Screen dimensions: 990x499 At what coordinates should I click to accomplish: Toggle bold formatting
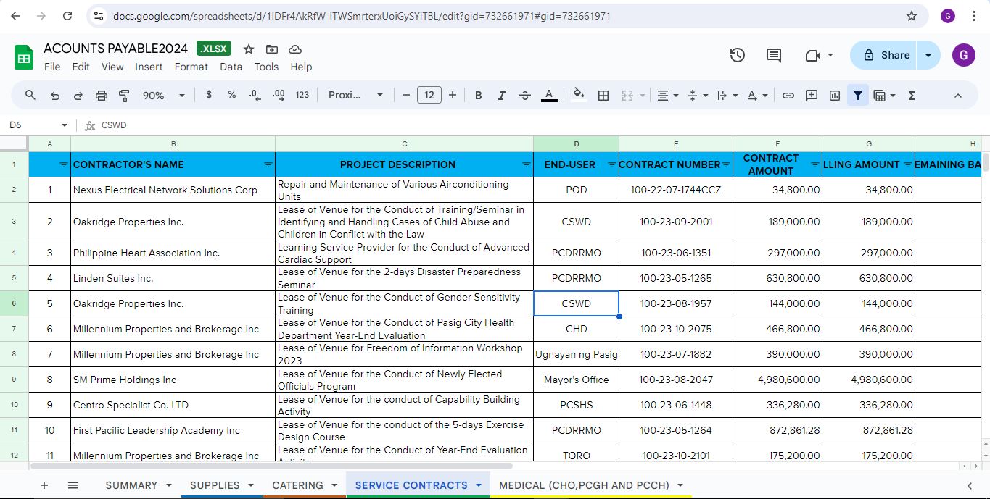point(478,96)
